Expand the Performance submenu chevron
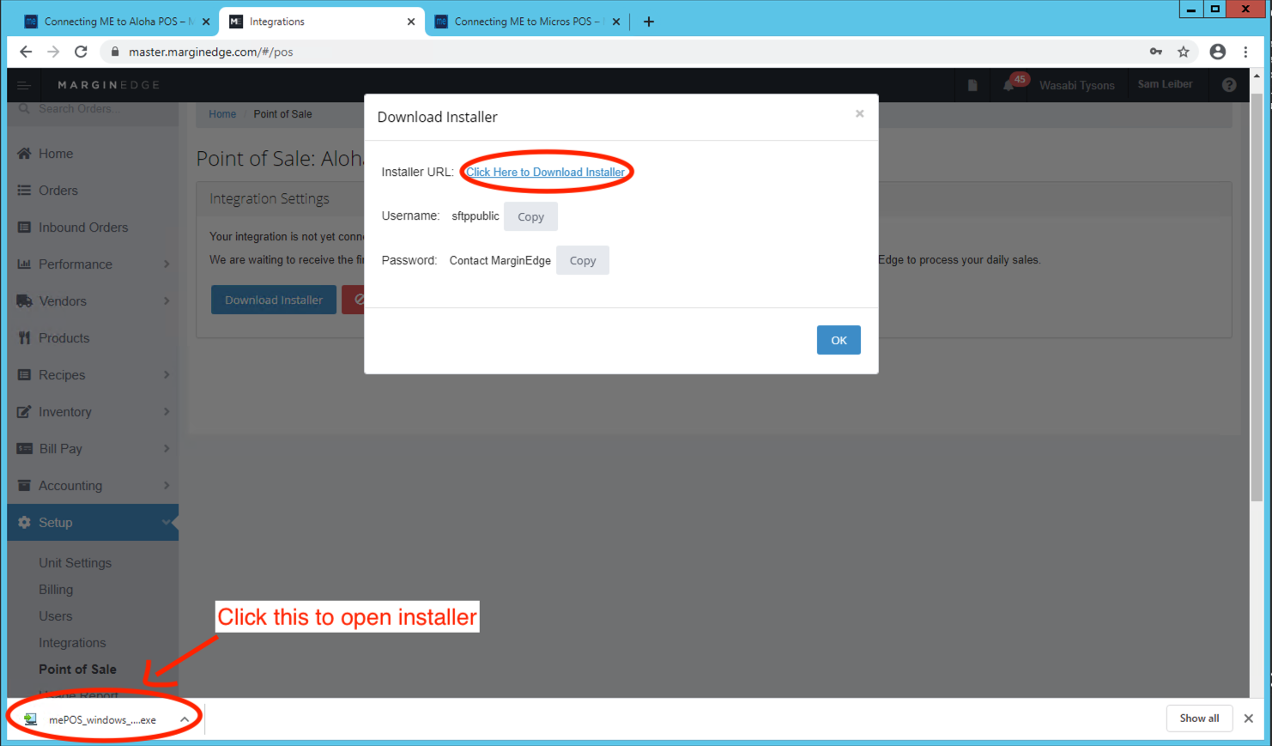The height and width of the screenshot is (746, 1272). (167, 264)
